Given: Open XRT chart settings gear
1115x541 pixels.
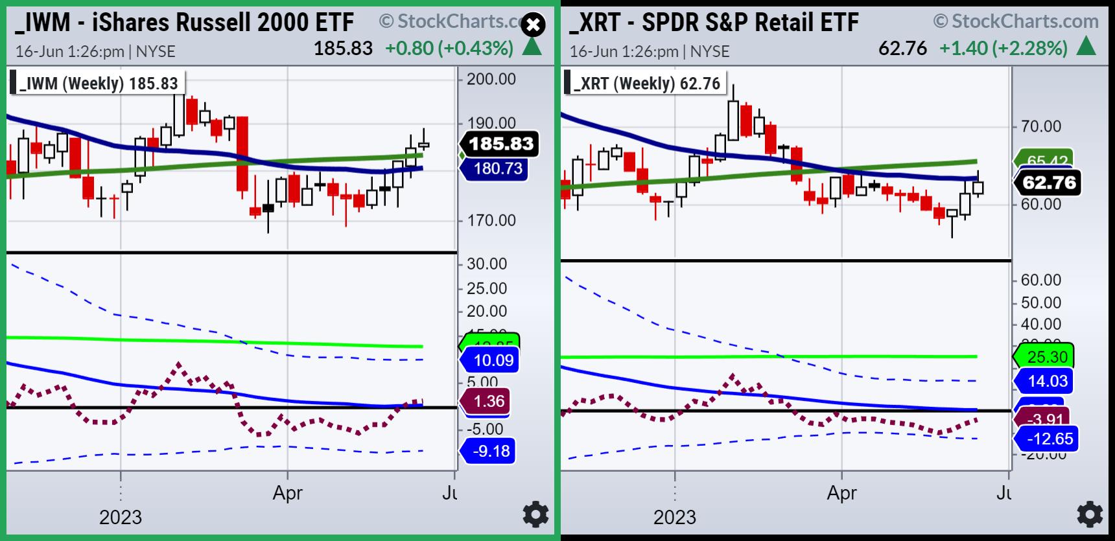Looking at the screenshot, I should [x=1090, y=514].
